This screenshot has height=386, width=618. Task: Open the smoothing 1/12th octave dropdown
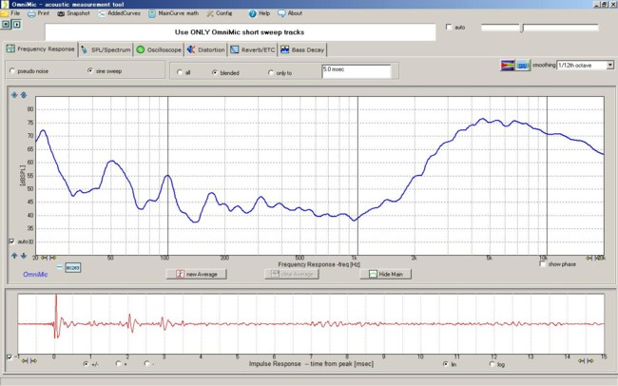(x=586, y=65)
